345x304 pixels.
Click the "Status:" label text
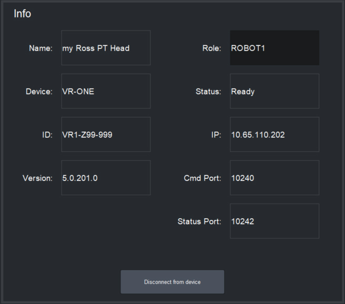coord(208,92)
